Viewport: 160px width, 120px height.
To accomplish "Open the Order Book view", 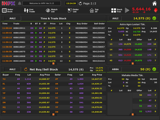I will 8,10.
